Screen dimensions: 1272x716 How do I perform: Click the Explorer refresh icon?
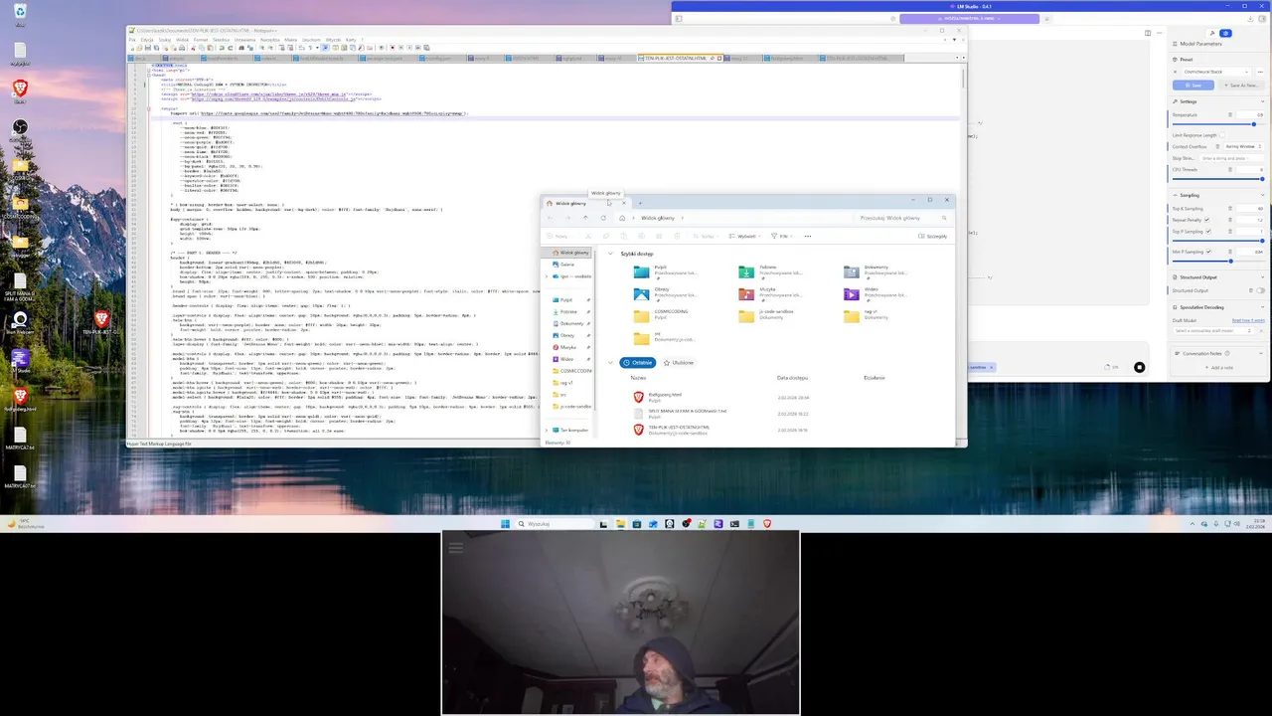(x=603, y=218)
